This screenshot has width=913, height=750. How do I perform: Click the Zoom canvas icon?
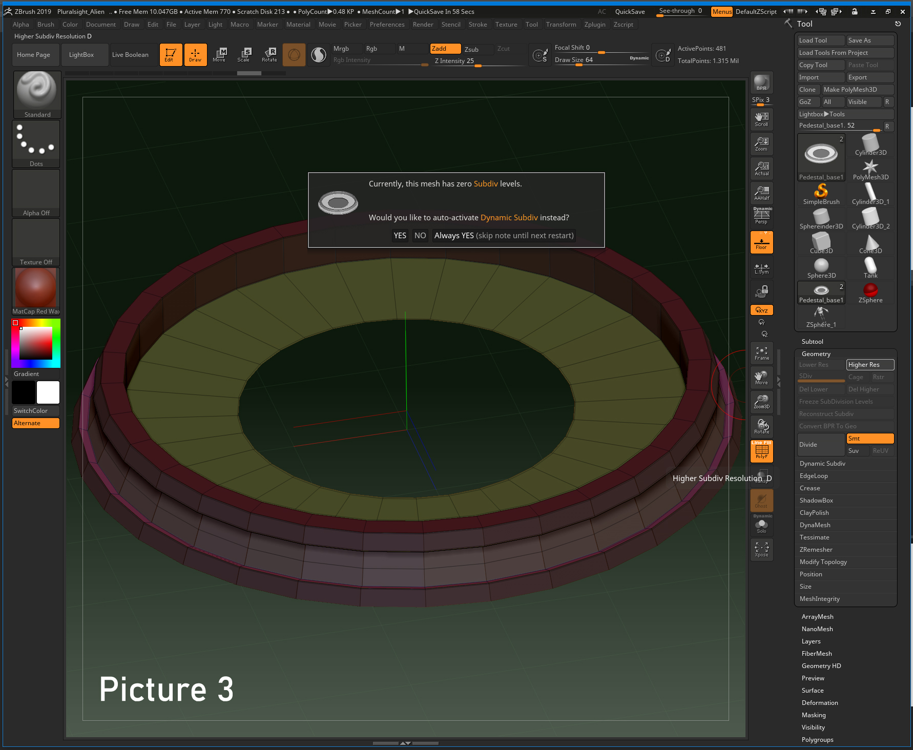click(761, 144)
